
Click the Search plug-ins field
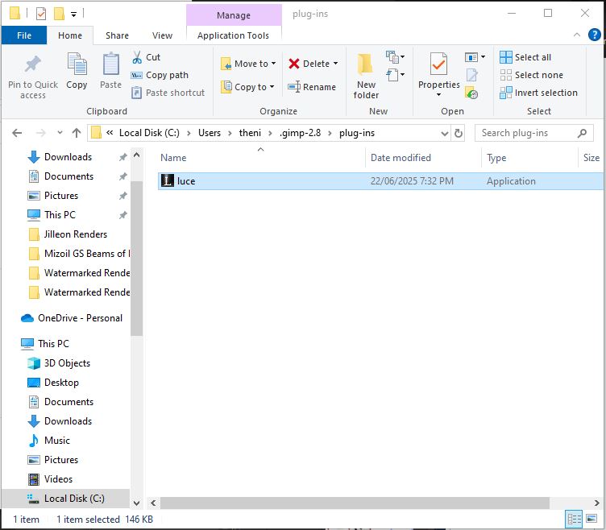[533, 133]
